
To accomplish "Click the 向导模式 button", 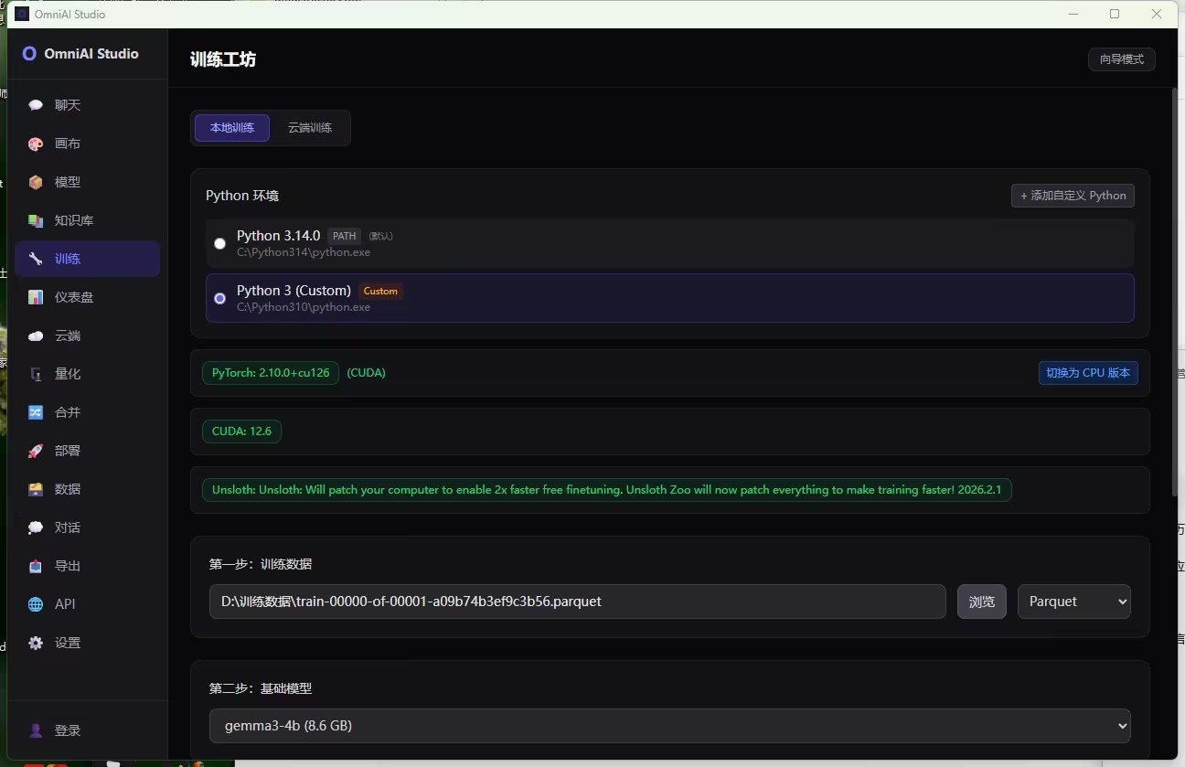I will coord(1122,59).
